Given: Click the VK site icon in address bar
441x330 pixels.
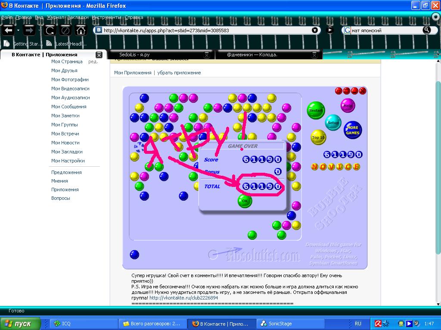Looking at the screenshot, I should [x=99, y=30].
